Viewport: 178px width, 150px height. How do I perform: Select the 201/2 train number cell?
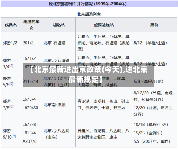click(31, 42)
